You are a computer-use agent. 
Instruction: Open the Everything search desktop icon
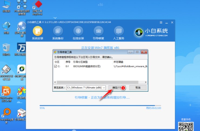click(x=6, y=114)
